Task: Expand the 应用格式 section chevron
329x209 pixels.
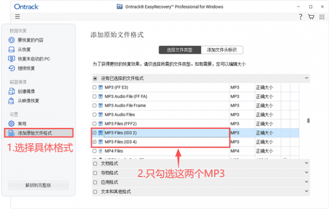Action: click(x=306, y=182)
